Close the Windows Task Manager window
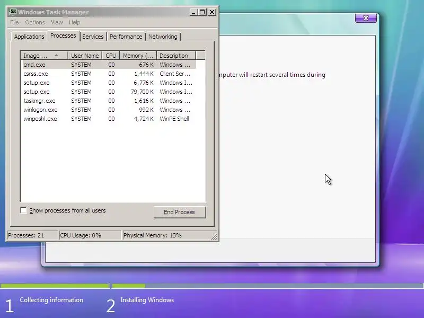This screenshot has height=318, width=424. tap(212, 12)
